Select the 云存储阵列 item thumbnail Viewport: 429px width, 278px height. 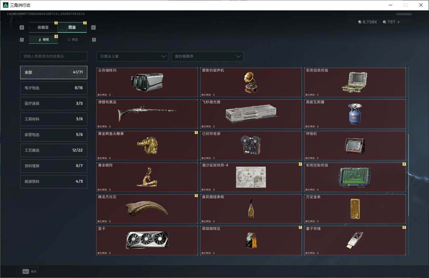pos(147,82)
